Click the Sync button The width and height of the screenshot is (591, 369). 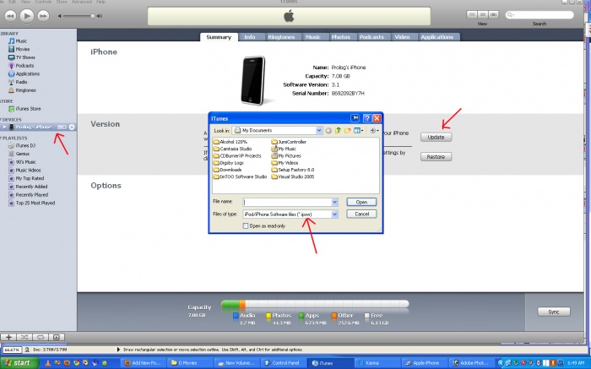(554, 312)
